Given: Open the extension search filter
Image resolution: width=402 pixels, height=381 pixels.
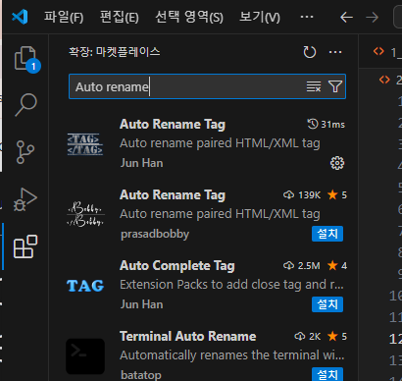Looking at the screenshot, I should (335, 86).
